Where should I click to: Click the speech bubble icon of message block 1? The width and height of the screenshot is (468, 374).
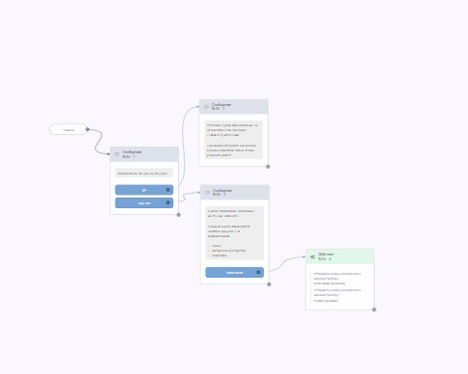[117, 154]
